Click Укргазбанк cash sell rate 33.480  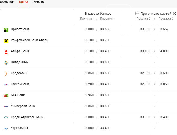pyautogui.click(x=105, y=128)
